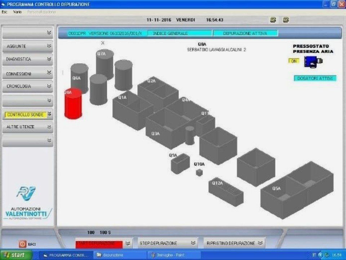The width and height of the screenshot is (346, 260).
Task: Select the Q5A double basin
Action: (x=297, y=190)
